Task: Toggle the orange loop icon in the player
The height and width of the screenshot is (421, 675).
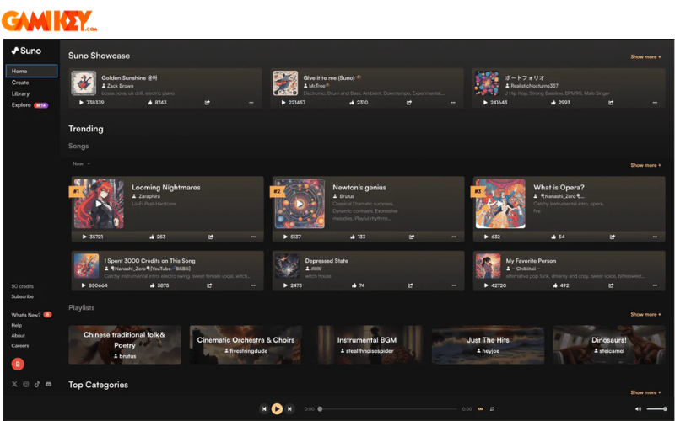Action: click(481, 408)
